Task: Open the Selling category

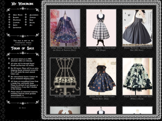Action: point(32,22)
